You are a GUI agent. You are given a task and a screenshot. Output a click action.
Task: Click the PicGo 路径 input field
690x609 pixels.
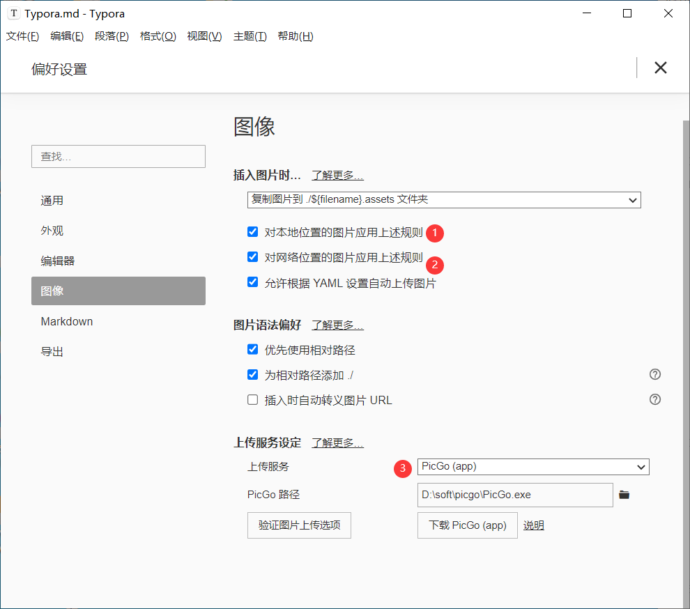(515, 495)
